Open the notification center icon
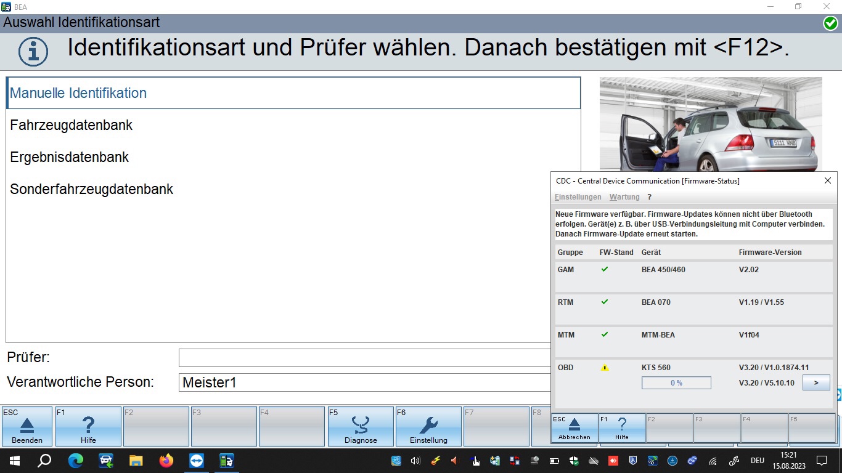842x473 pixels. 821,460
